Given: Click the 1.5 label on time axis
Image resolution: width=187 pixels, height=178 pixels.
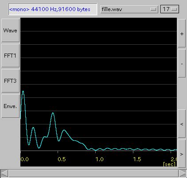Looking at the screenshot, I should coord(137,159).
